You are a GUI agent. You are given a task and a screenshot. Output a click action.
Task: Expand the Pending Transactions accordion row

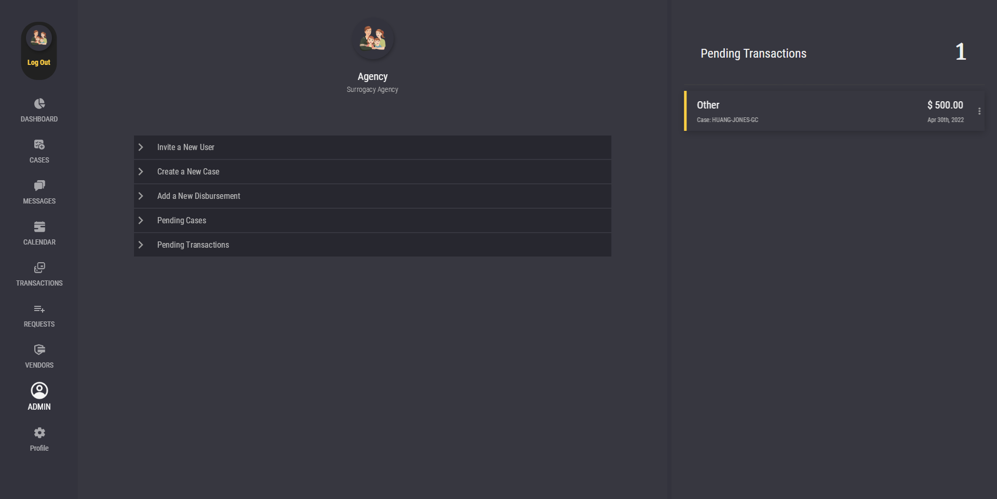click(372, 245)
